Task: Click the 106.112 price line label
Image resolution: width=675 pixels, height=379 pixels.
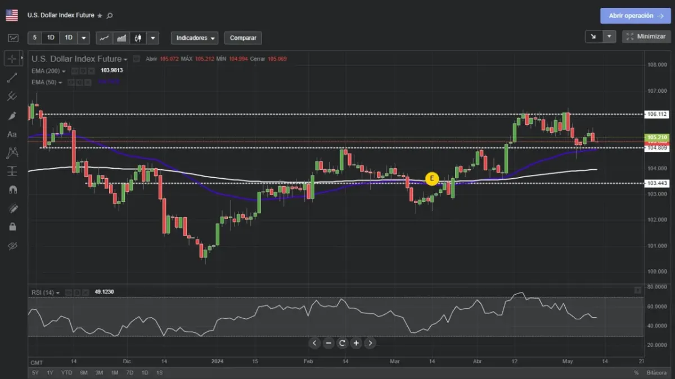Action: tap(657, 114)
